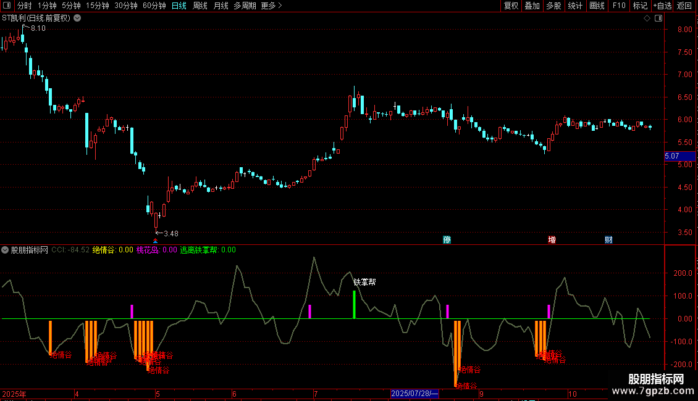Click the diamond icon above the price axis

pos(647,19)
